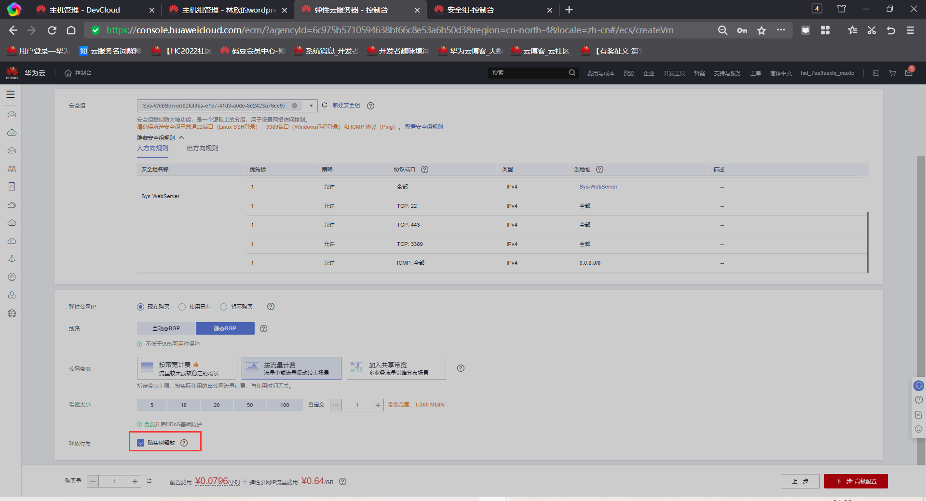Select 加入共享带宽 option
This screenshot has height=501, width=926.
click(396, 368)
